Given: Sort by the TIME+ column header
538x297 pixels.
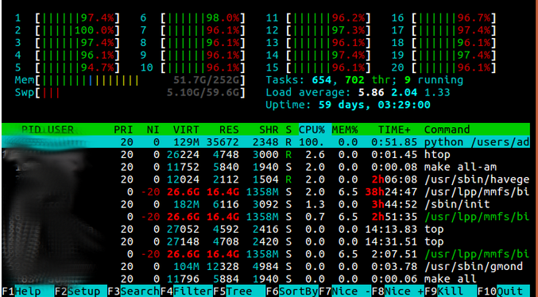Looking at the screenshot, I should click(x=395, y=129).
